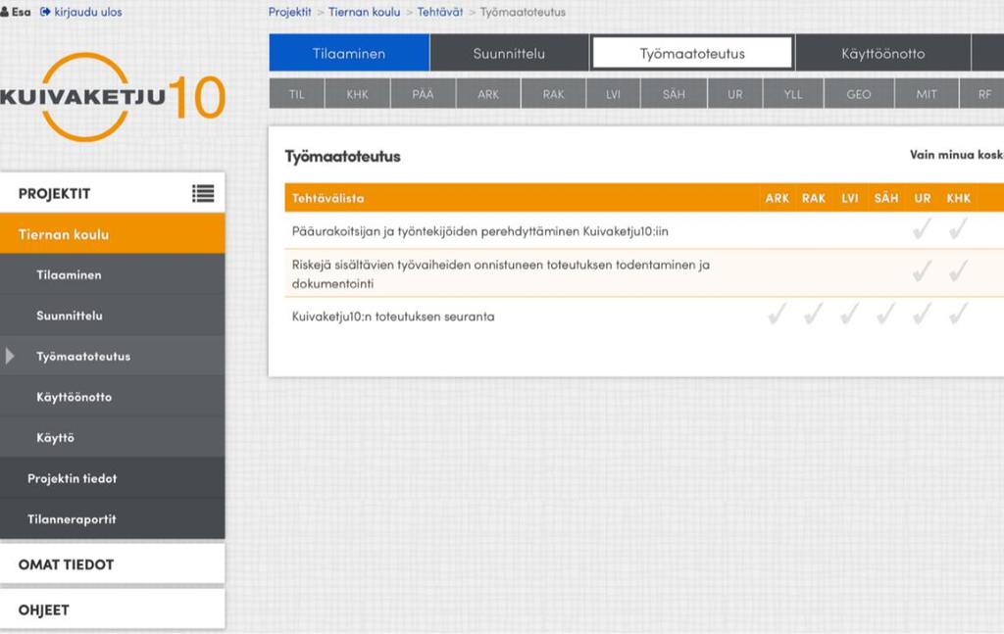Filter by the GEO role tab
Image resolution: width=1004 pixels, height=634 pixels.
(859, 94)
